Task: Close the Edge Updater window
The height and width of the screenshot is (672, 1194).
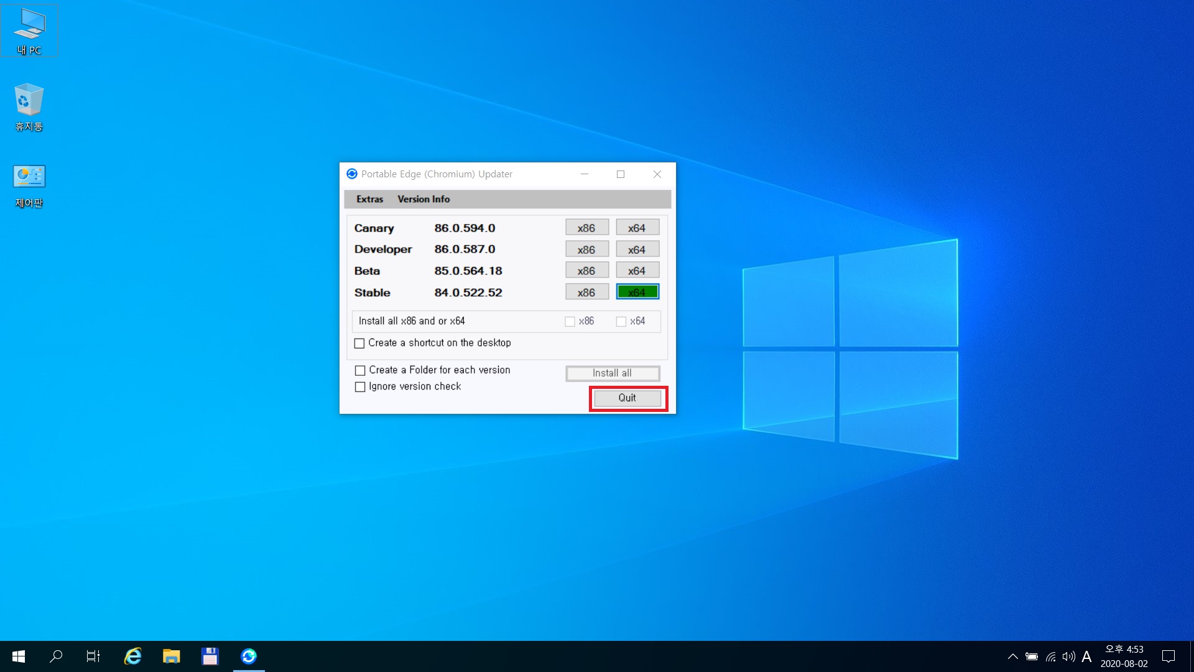Action: (x=657, y=174)
